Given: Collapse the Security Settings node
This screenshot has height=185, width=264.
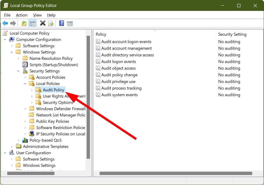Looking at the screenshot, I should point(18,71).
